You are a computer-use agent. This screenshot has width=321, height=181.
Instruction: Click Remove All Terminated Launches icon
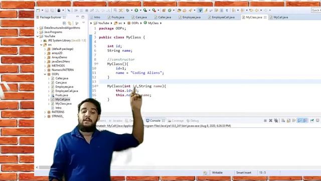[x=276, y=121]
